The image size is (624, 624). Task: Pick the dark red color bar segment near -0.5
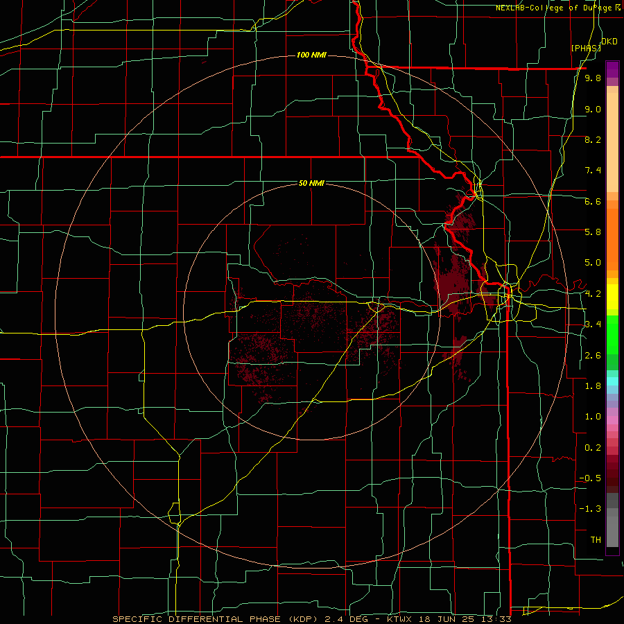click(612, 478)
